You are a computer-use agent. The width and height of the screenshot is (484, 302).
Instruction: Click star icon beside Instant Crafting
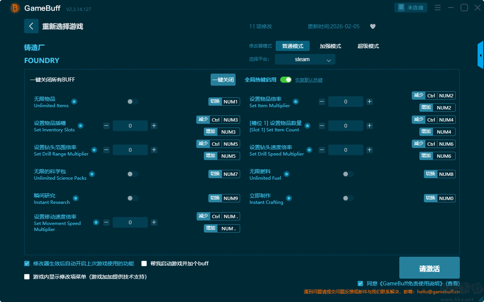(x=289, y=198)
